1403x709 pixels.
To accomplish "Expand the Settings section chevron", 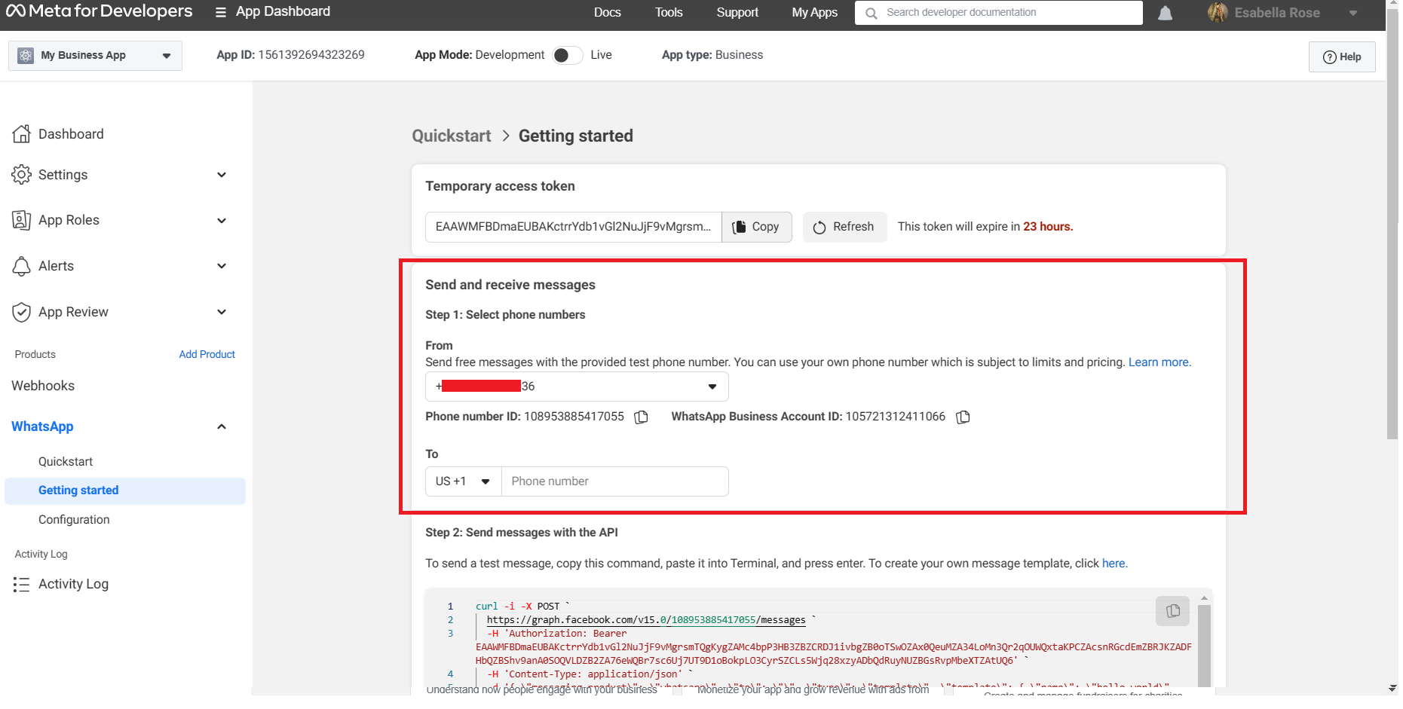I will (x=222, y=175).
